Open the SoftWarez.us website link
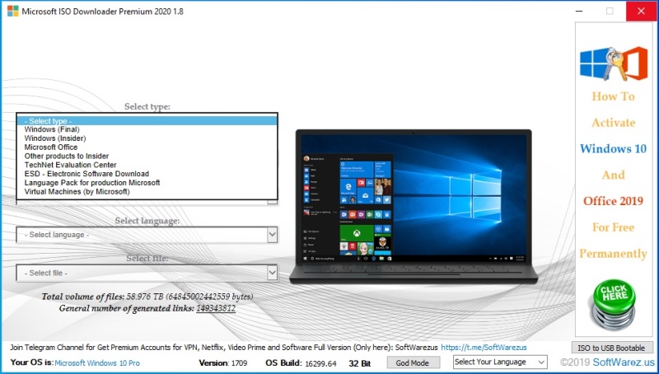This screenshot has height=374, width=659. tap(624, 362)
